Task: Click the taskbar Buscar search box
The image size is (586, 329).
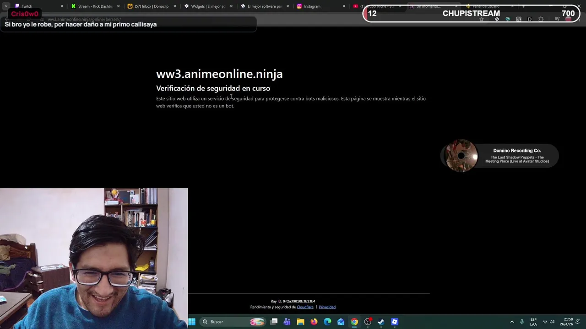Action: tap(233, 322)
